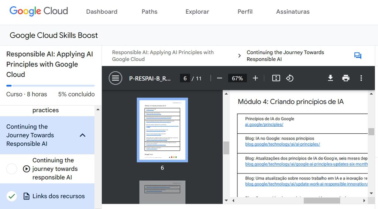Viewport: 378px width, 209px height.
Task: Click the empty completion circle for the video lesson
Action: click(11, 169)
